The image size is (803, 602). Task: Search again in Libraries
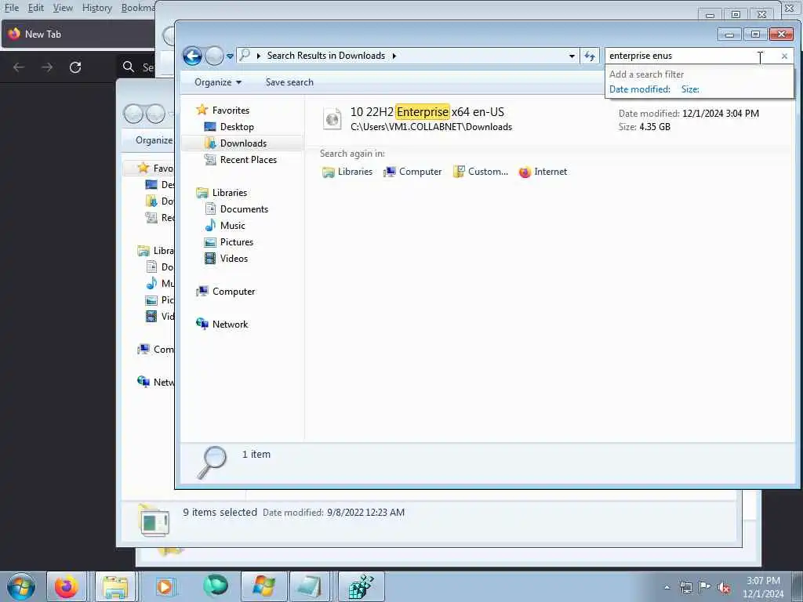(x=347, y=172)
